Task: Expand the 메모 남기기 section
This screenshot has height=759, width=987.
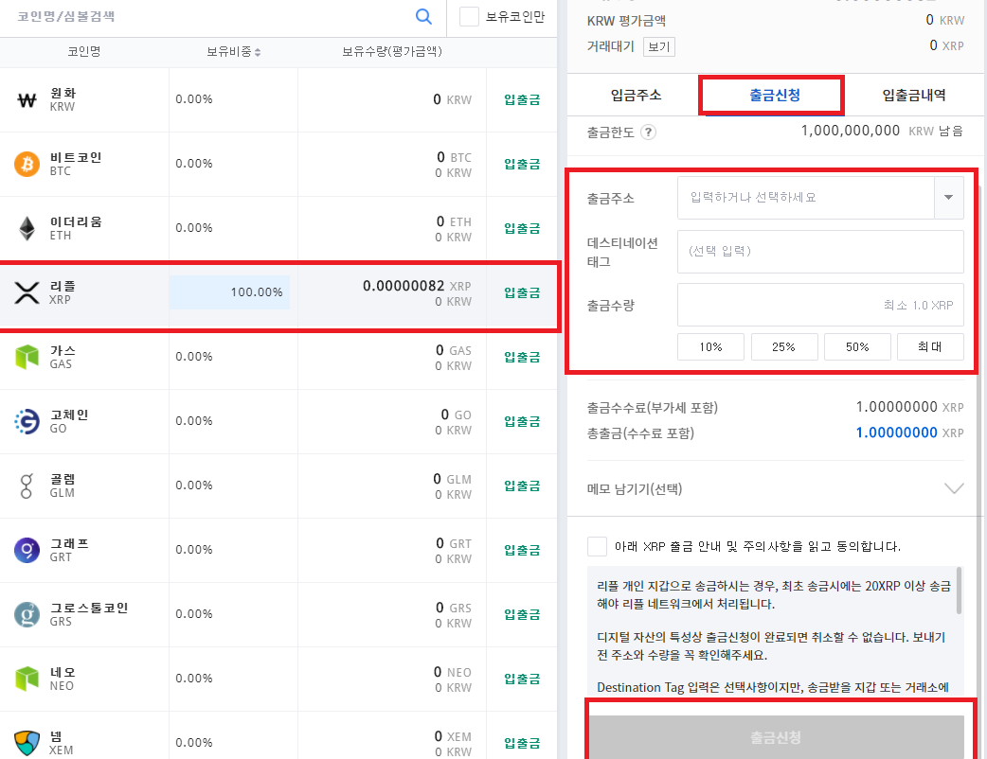Action: (x=955, y=488)
